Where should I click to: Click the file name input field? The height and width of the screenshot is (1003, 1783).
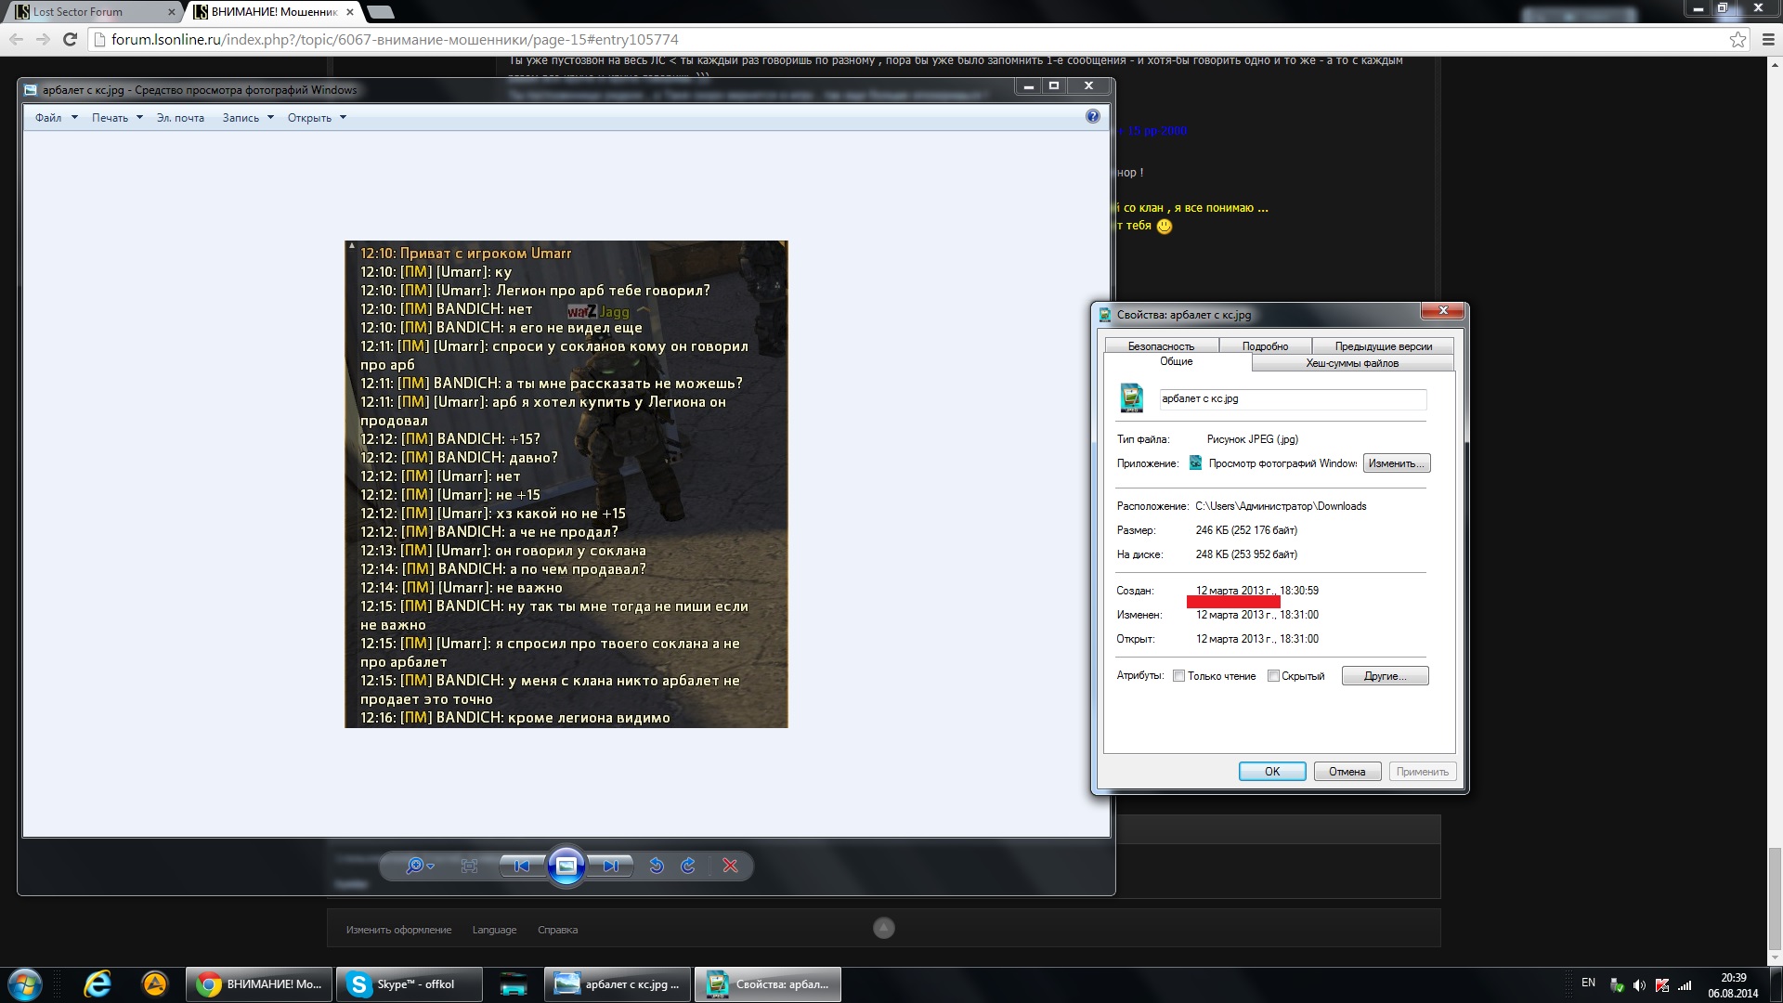click(1292, 399)
